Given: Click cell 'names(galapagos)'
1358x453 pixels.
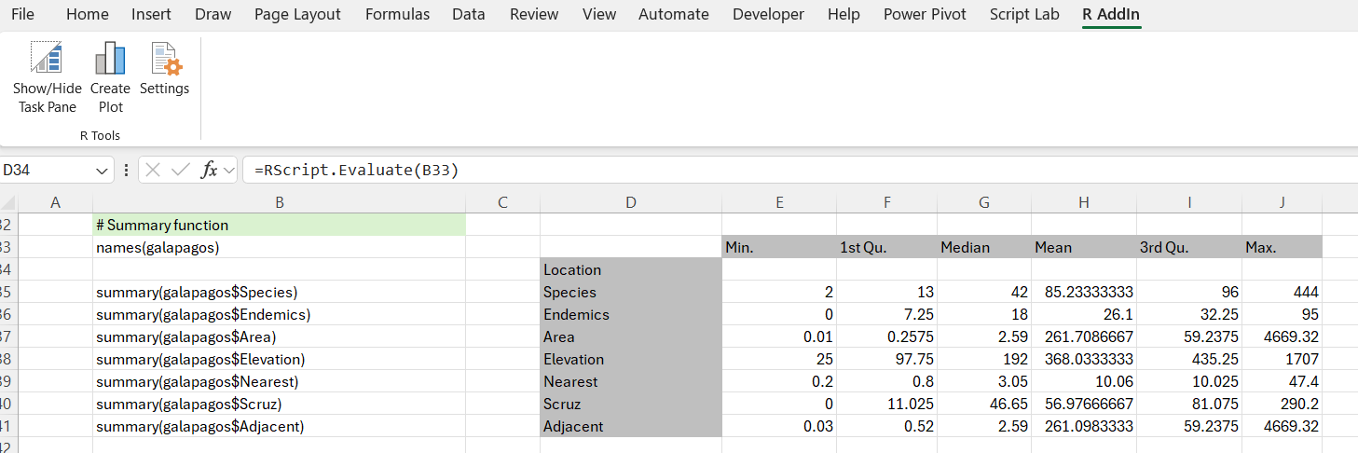Looking at the screenshot, I should (x=280, y=247).
